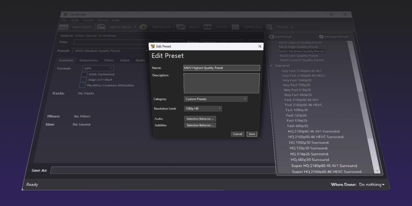412x206 pixels.
Task: Click the Description text area
Action: coord(222,83)
